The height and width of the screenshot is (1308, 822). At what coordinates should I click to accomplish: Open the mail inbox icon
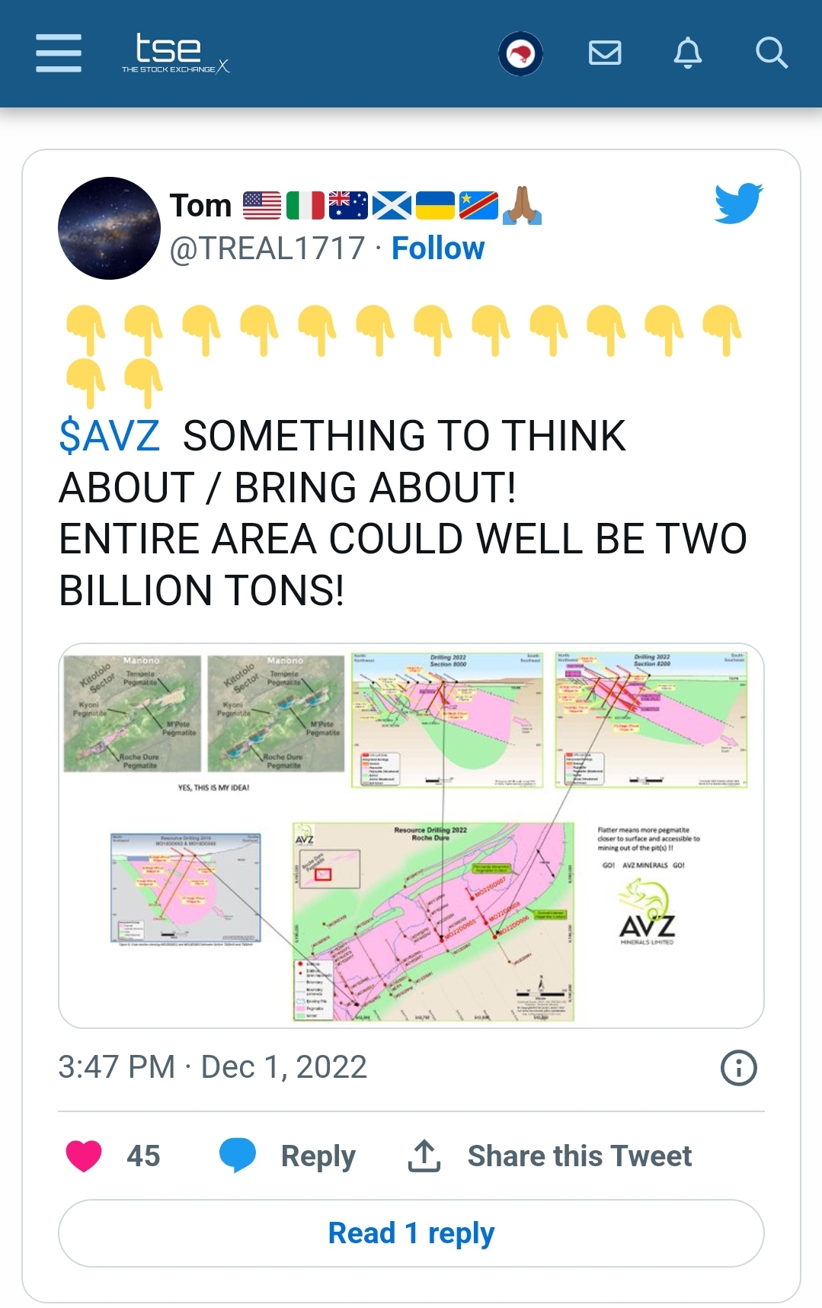pyautogui.click(x=605, y=53)
